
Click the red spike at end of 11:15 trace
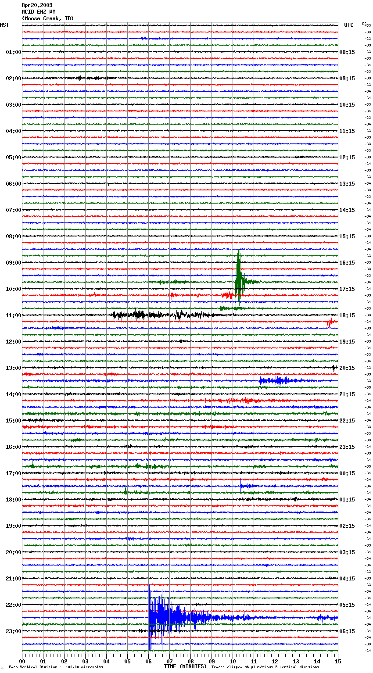[330, 322]
